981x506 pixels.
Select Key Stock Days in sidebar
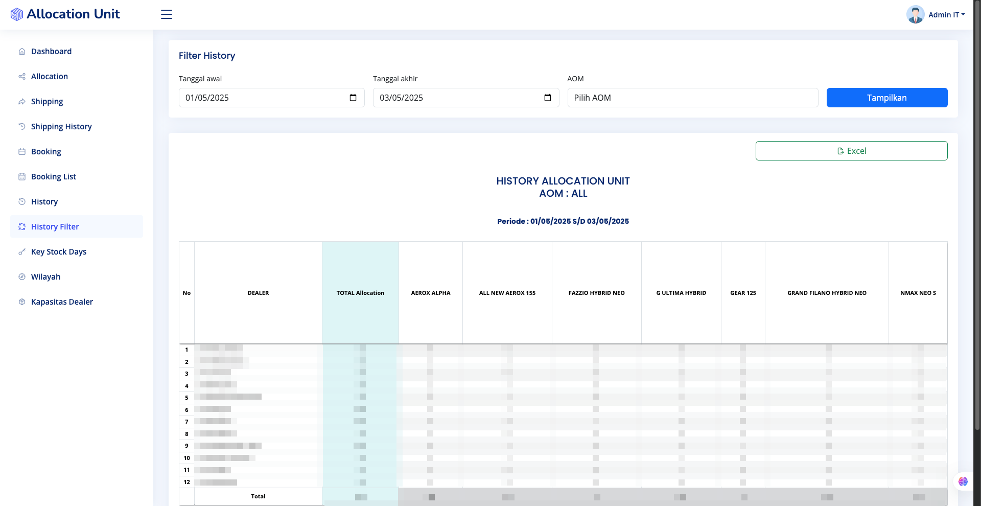coord(59,252)
